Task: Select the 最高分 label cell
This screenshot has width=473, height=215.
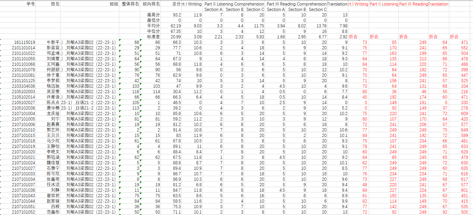Action: (153, 15)
